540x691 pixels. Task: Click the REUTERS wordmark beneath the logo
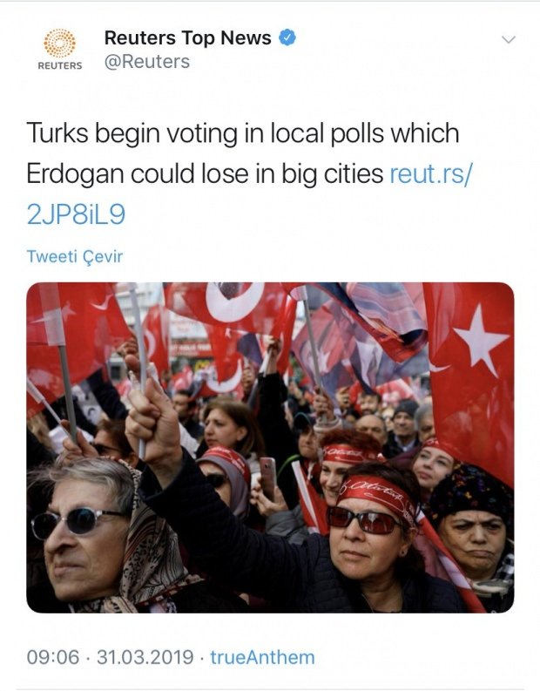click(60, 65)
